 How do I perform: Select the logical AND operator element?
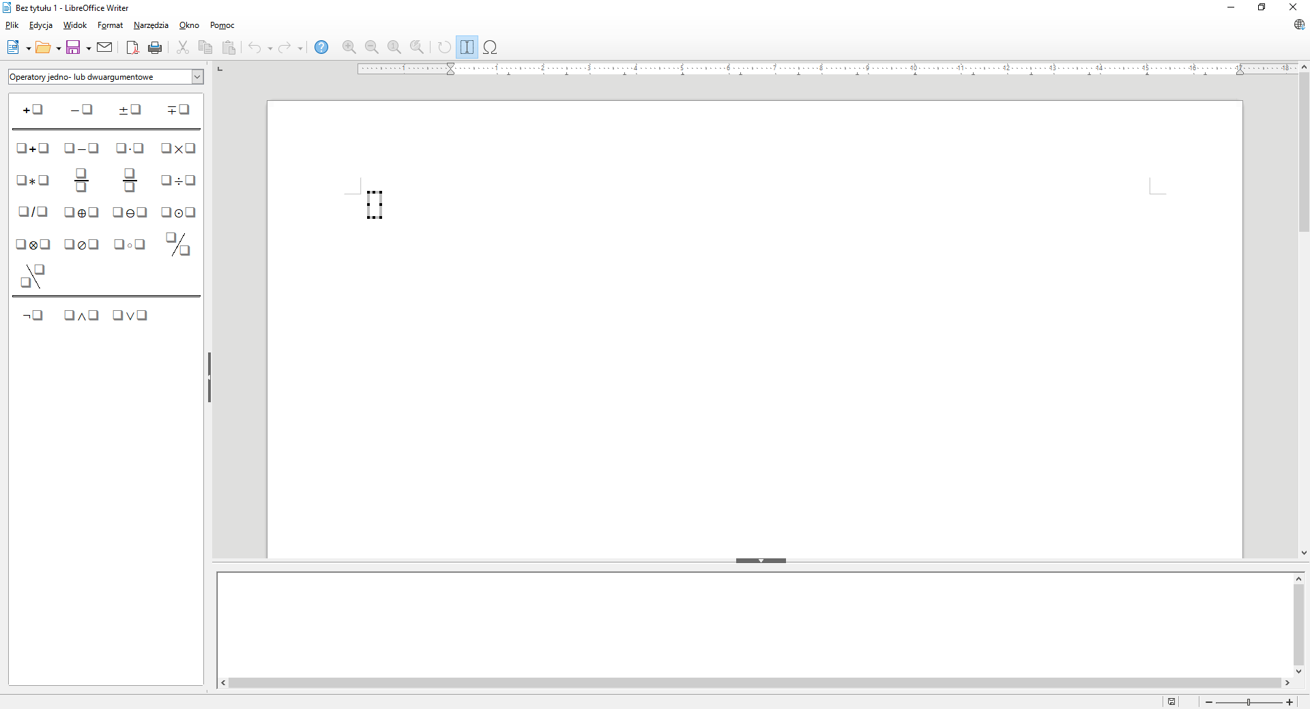tap(81, 316)
